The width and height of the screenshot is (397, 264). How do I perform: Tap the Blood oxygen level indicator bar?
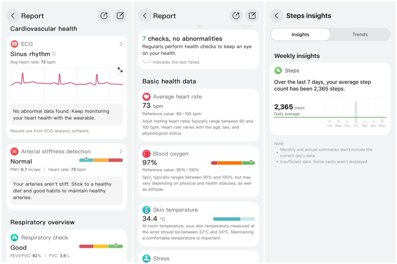click(x=233, y=163)
